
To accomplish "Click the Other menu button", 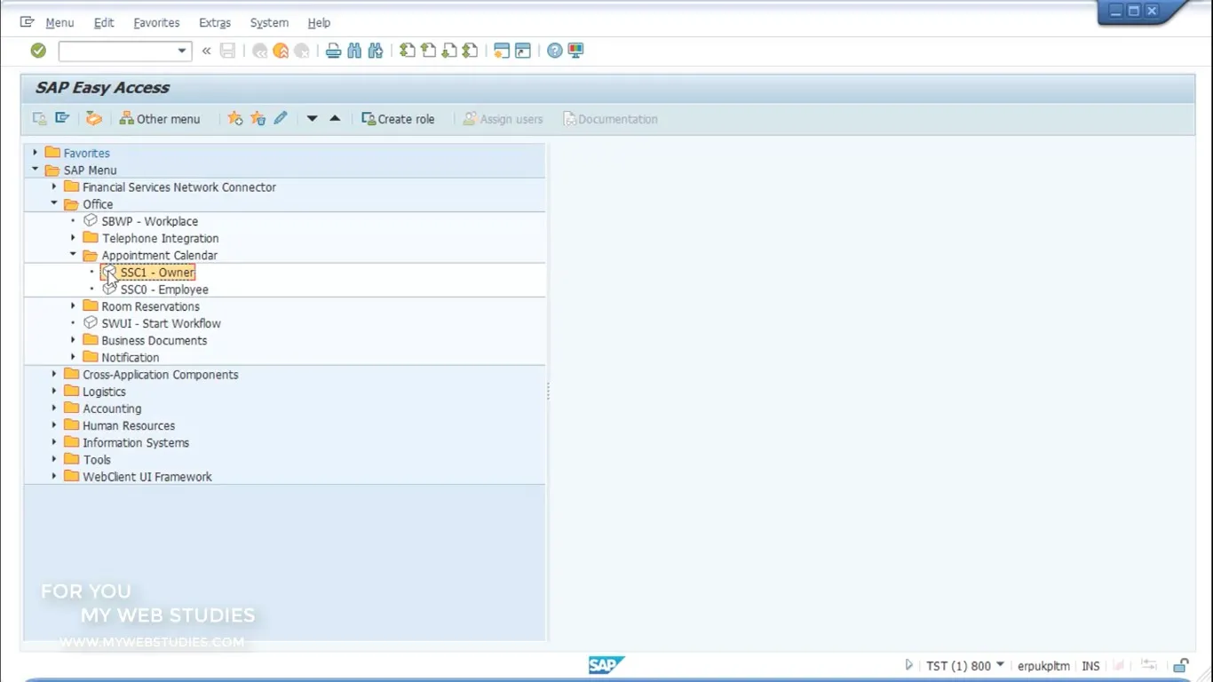I will click(x=160, y=118).
